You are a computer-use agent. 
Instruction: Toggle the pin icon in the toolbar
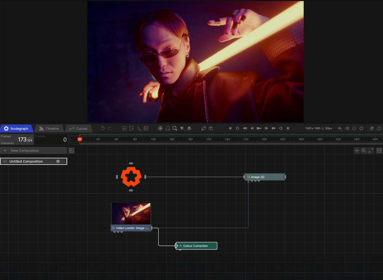point(372,128)
